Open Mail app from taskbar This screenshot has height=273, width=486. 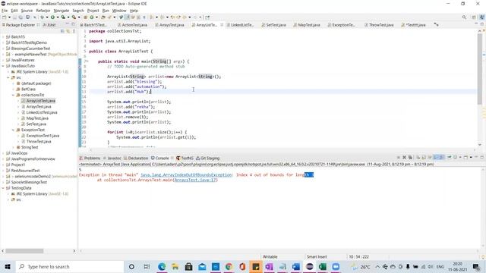coord(202,266)
